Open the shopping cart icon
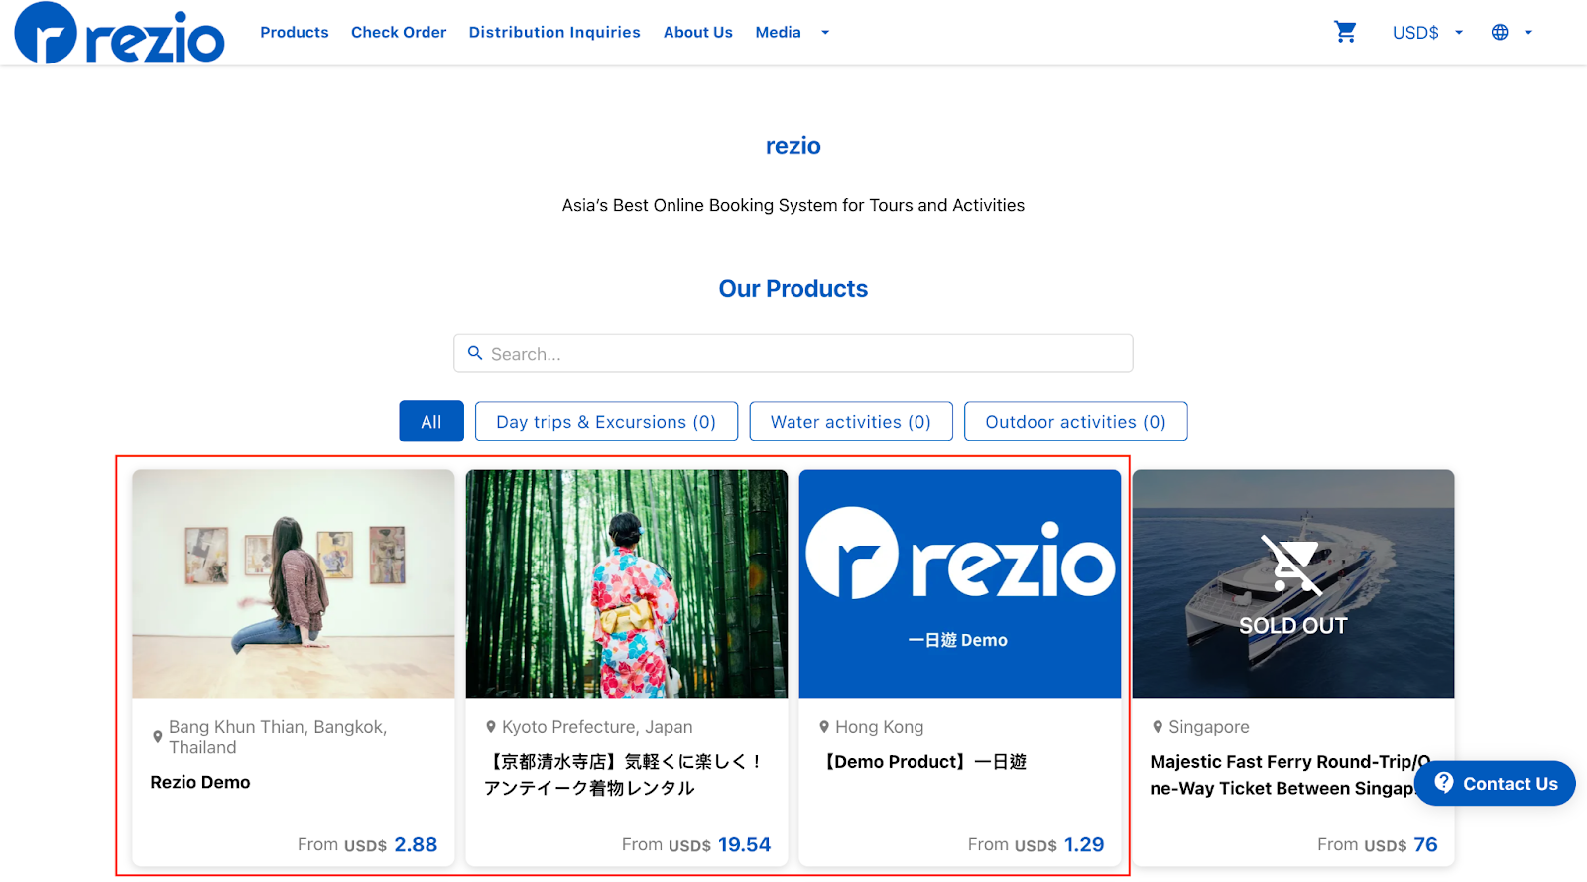 1345,32
